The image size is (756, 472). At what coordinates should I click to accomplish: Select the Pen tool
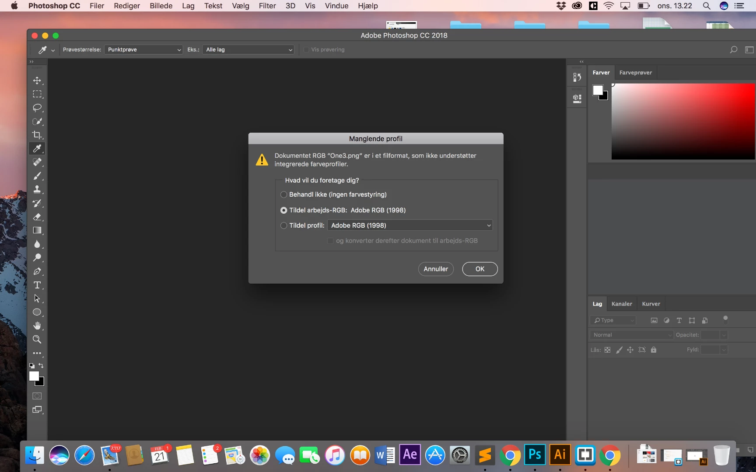pyautogui.click(x=37, y=271)
